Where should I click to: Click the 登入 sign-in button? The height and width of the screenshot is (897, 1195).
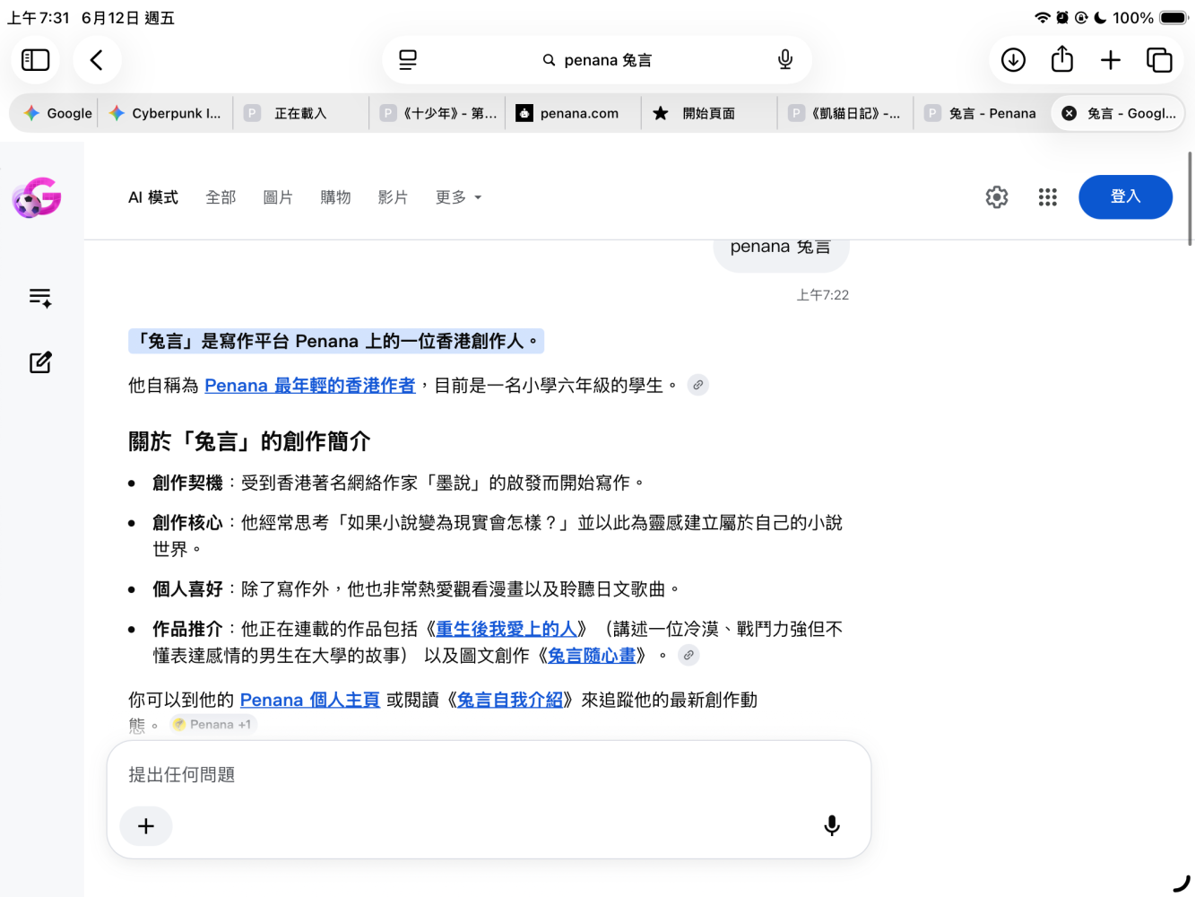coord(1125,197)
